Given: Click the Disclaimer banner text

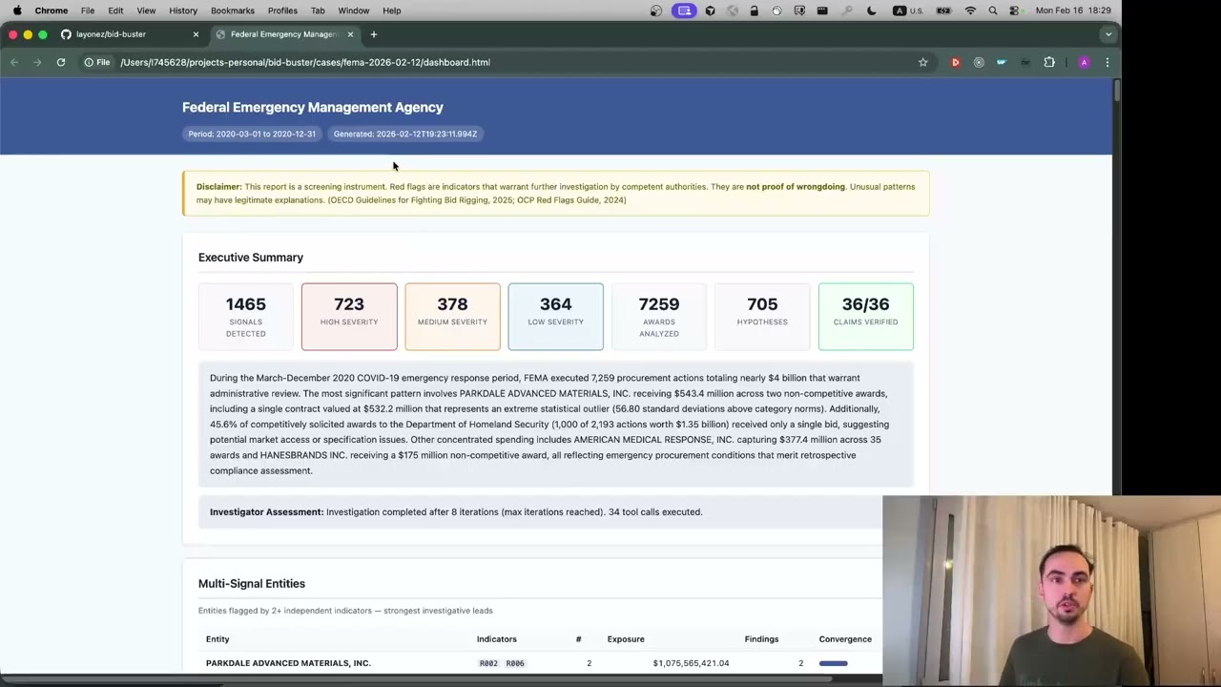Looking at the screenshot, I should 555,194.
